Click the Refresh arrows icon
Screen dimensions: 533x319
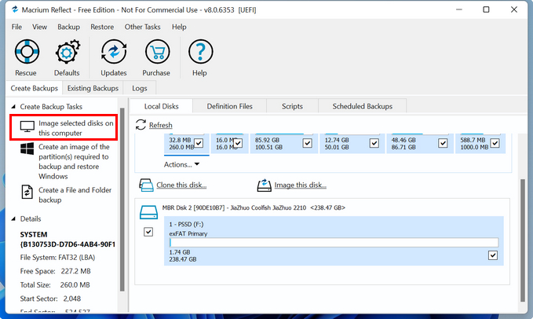(x=141, y=125)
